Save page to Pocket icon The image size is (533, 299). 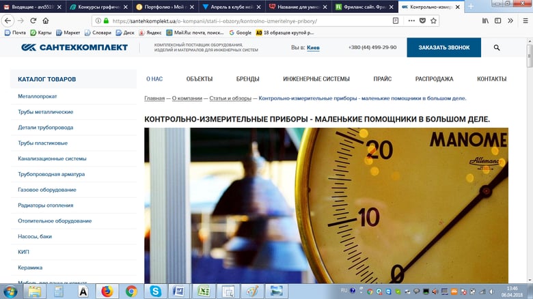click(x=422, y=20)
